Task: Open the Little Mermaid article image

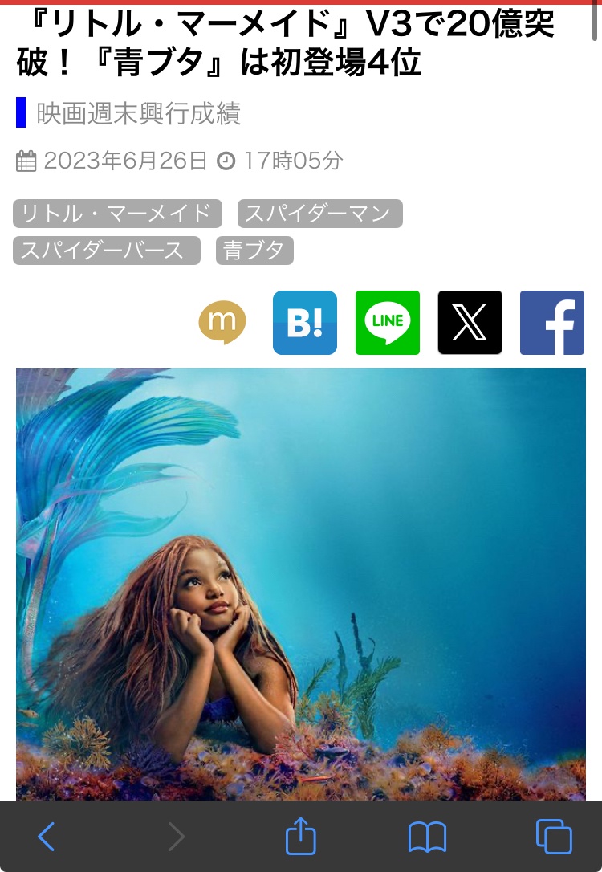Action: point(301,584)
